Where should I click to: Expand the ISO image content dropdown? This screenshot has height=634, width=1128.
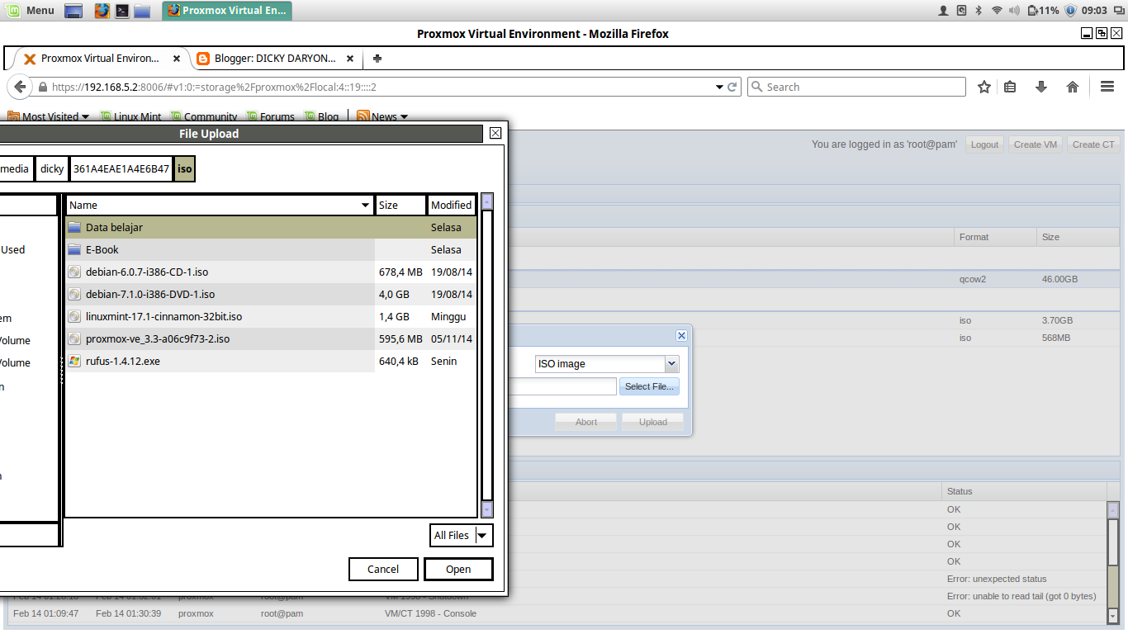[671, 363]
